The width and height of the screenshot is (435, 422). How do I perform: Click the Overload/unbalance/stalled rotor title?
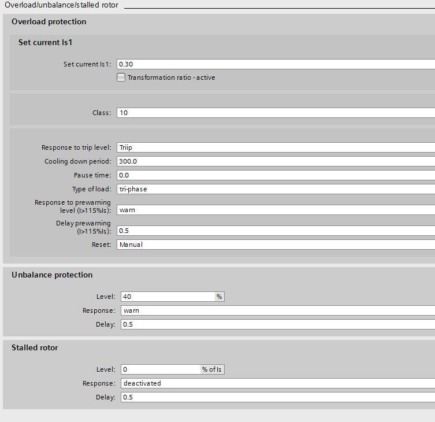[x=62, y=5]
